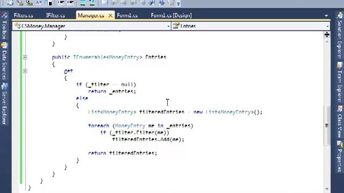Screen dimensions: 344x193
Task: Comment out the selected lines icon
Action: point(83,3)
